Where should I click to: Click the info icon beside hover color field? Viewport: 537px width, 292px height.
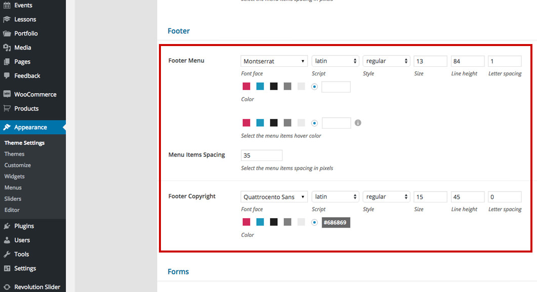click(x=358, y=122)
